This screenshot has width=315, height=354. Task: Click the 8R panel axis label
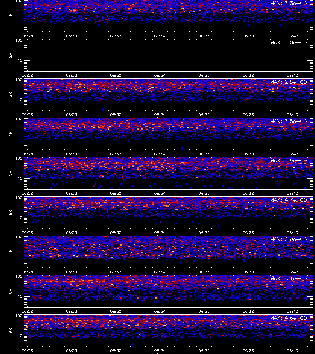click(x=10, y=291)
